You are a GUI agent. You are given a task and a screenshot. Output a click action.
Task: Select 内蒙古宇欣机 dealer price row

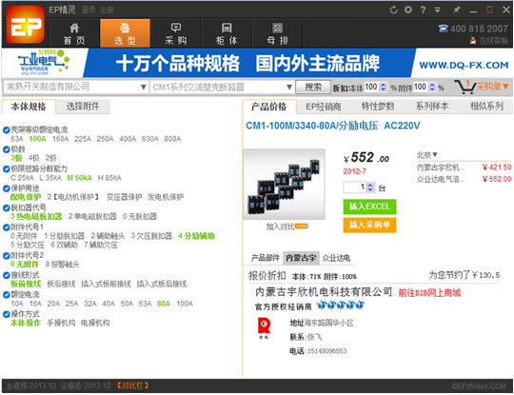(x=464, y=168)
